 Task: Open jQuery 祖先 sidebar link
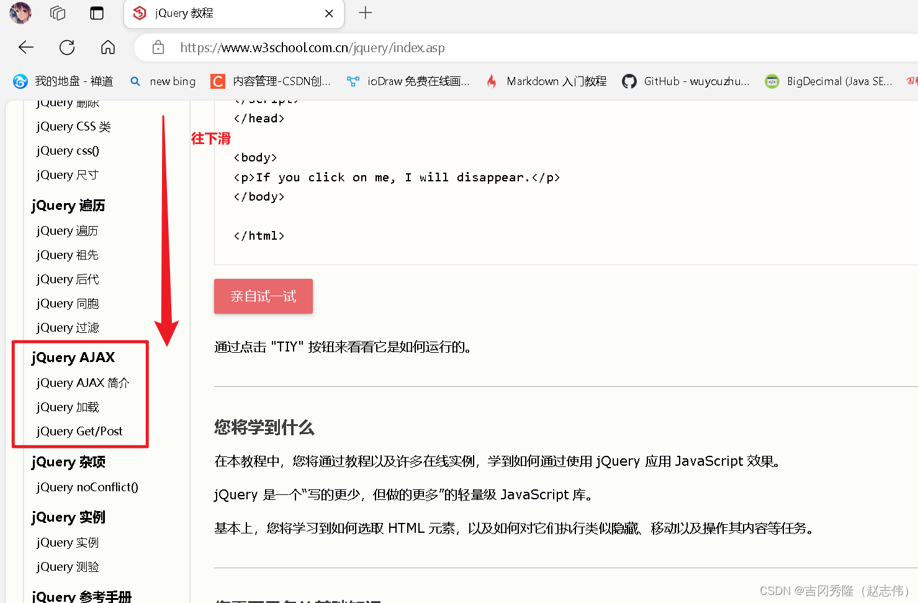[x=67, y=255]
